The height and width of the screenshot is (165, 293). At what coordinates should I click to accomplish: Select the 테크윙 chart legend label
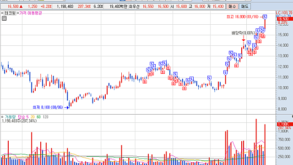[10, 13]
